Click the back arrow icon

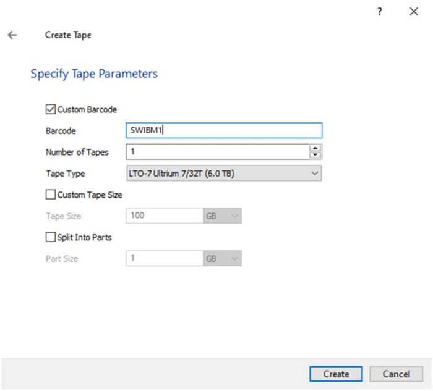pos(12,35)
